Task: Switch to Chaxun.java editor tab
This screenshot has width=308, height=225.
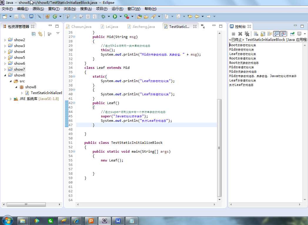Action: 79,26
